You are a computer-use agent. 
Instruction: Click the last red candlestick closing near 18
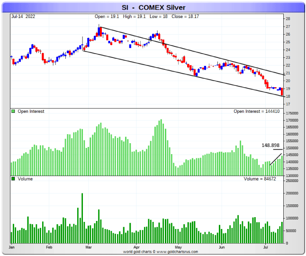pos(282,91)
